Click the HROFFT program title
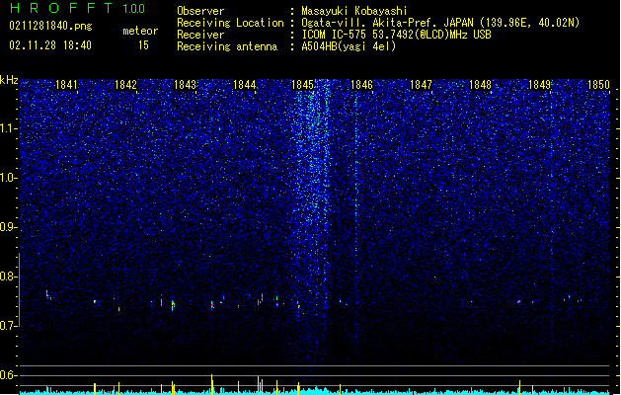 61,8
